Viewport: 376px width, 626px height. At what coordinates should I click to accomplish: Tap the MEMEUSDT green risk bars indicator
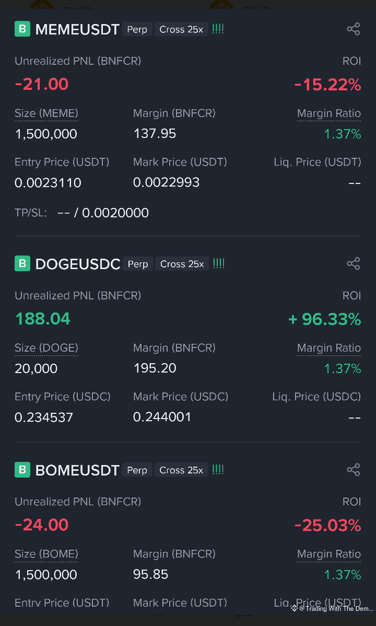click(x=218, y=29)
